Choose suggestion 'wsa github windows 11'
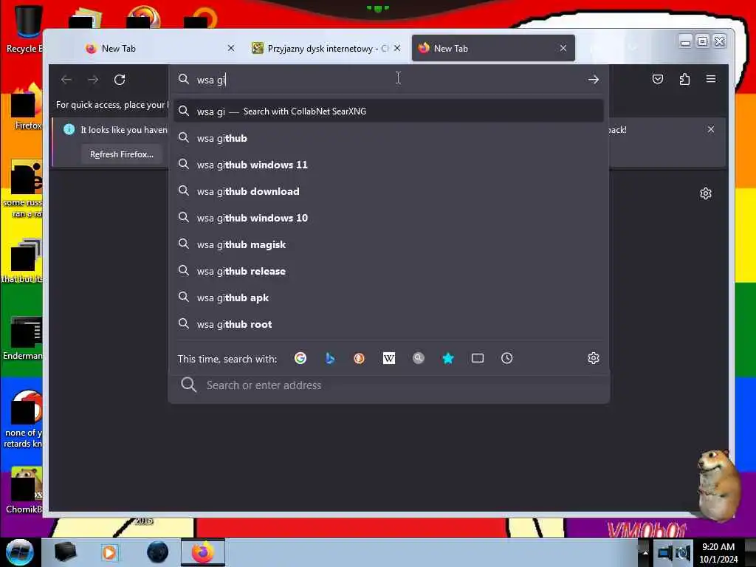Image resolution: width=756 pixels, height=567 pixels. pyautogui.click(x=388, y=165)
